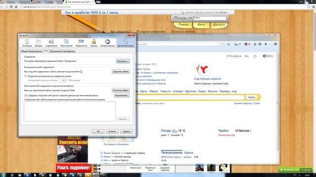Open Firefox address bar history dropdown
This screenshot has height=177, width=316.
click(x=219, y=44)
